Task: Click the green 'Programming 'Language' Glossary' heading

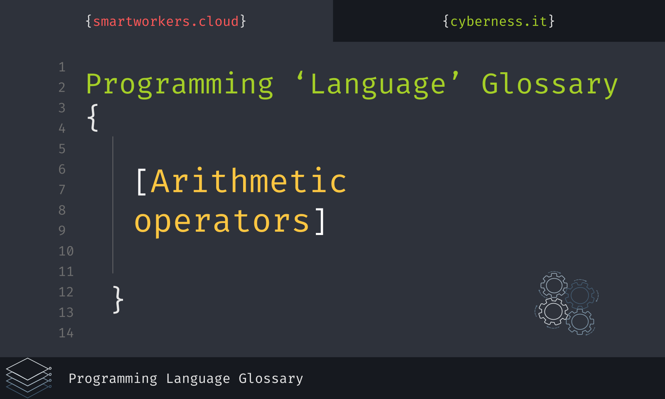Action: tap(352, 85)
